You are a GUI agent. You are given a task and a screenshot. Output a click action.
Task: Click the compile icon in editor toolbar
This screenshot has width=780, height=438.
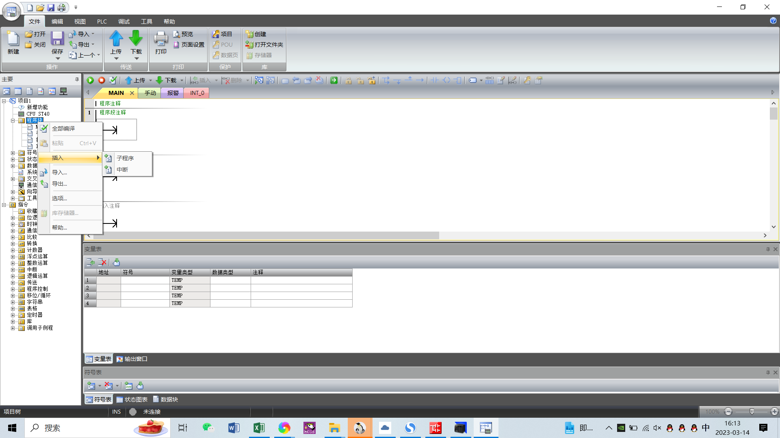[x=113, y=80]
